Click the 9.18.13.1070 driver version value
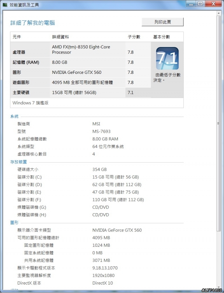Screen dimensions: 224x293 [105, 268]
